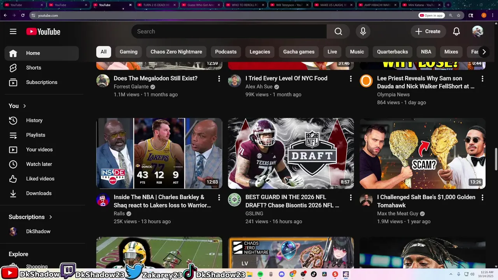This screenshot has width=498, height=280.
Task: Open the Salt Bae SCAM video thumbnail
Action: (x=423, y=153)
